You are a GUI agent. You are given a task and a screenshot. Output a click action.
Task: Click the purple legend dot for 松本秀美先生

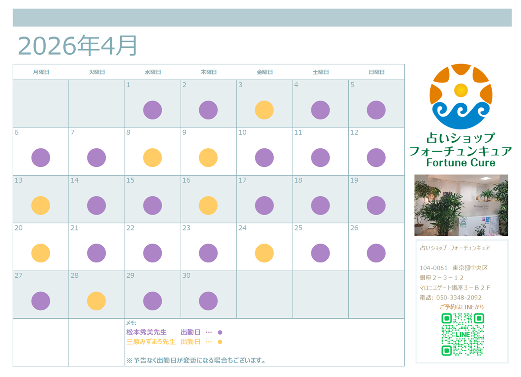[220, 332]
